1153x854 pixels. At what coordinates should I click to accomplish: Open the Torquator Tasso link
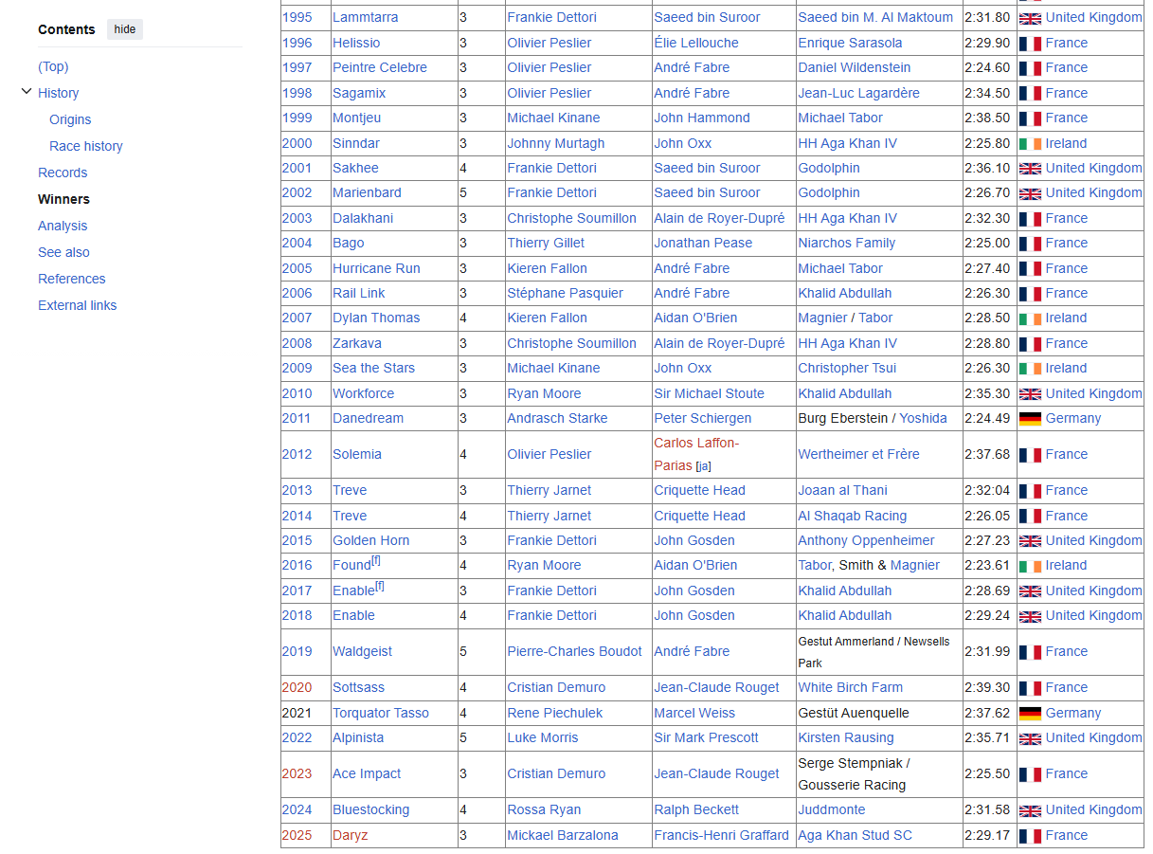(x=380, y=713)
